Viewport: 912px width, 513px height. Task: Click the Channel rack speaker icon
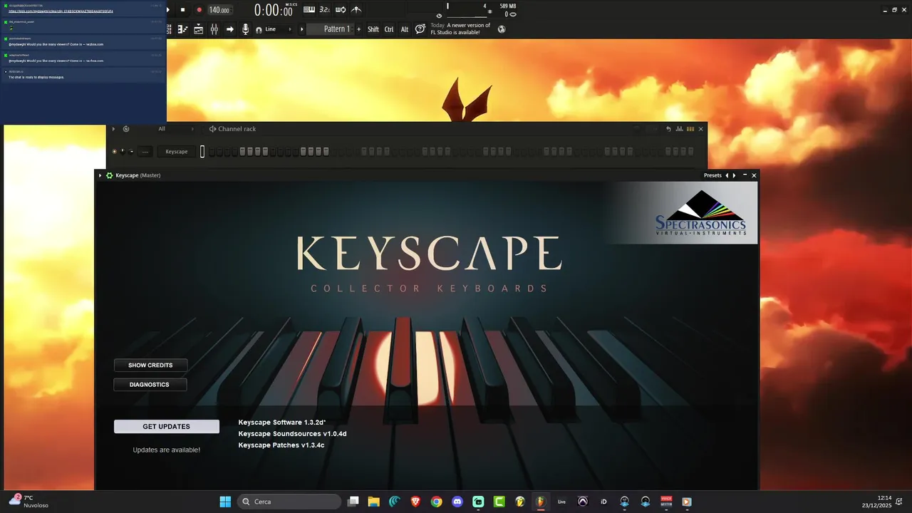pyautogui.click(x=212, y=129)
